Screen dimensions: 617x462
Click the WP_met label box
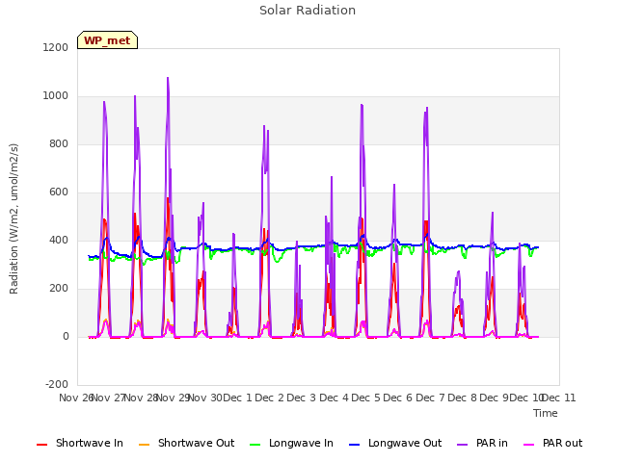point(107,40)
